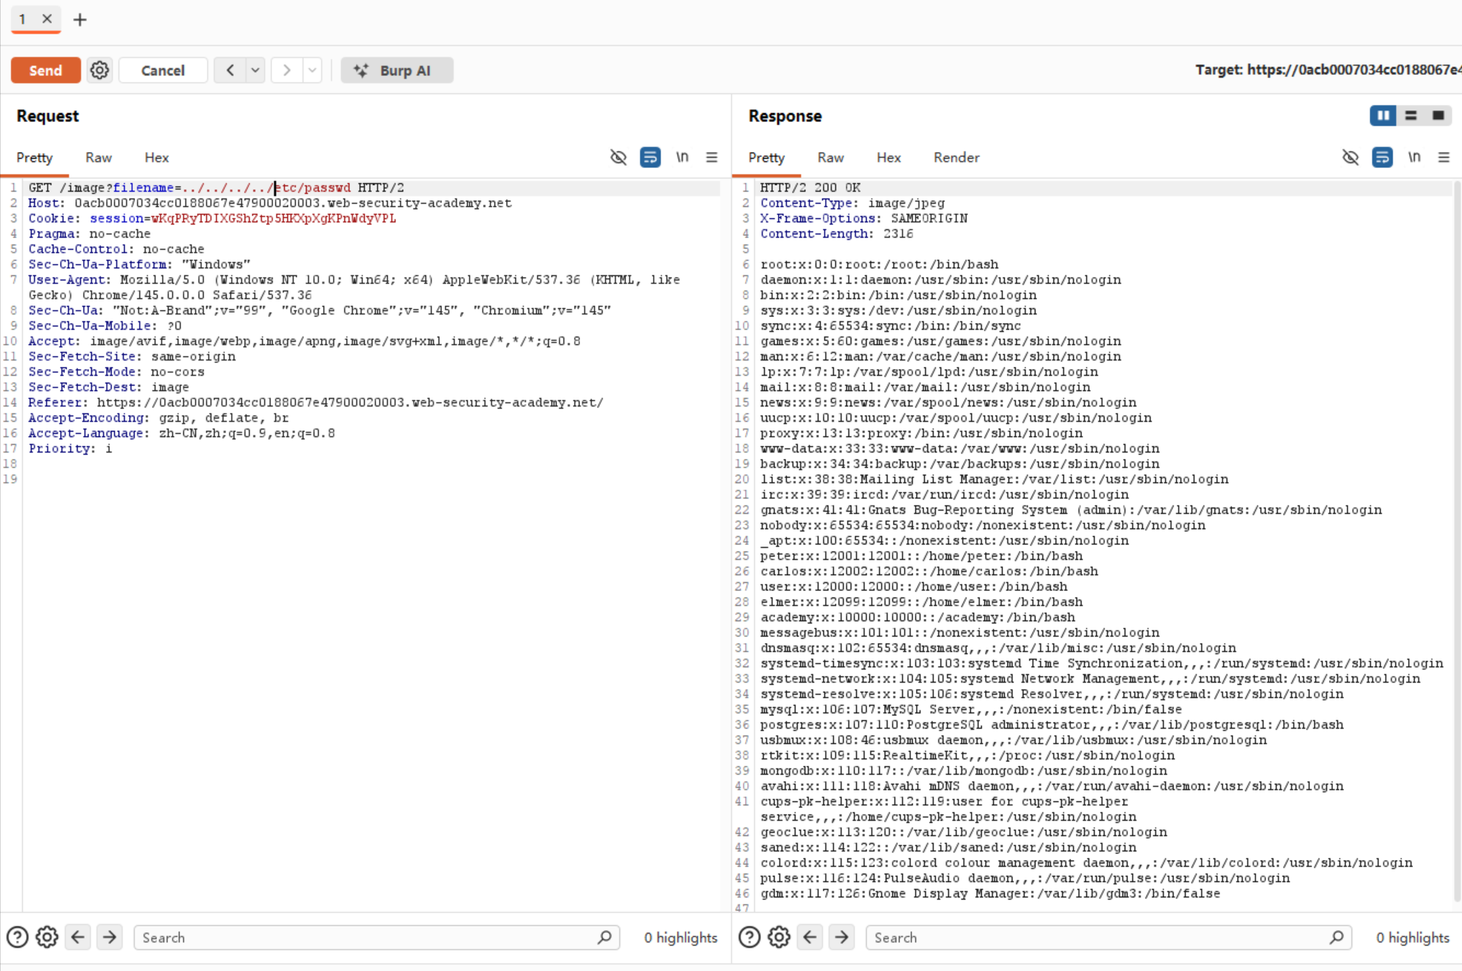The image size is (1462, 971).
Task: Expand the forward history dropdown arrow
Action: [312, 70]
